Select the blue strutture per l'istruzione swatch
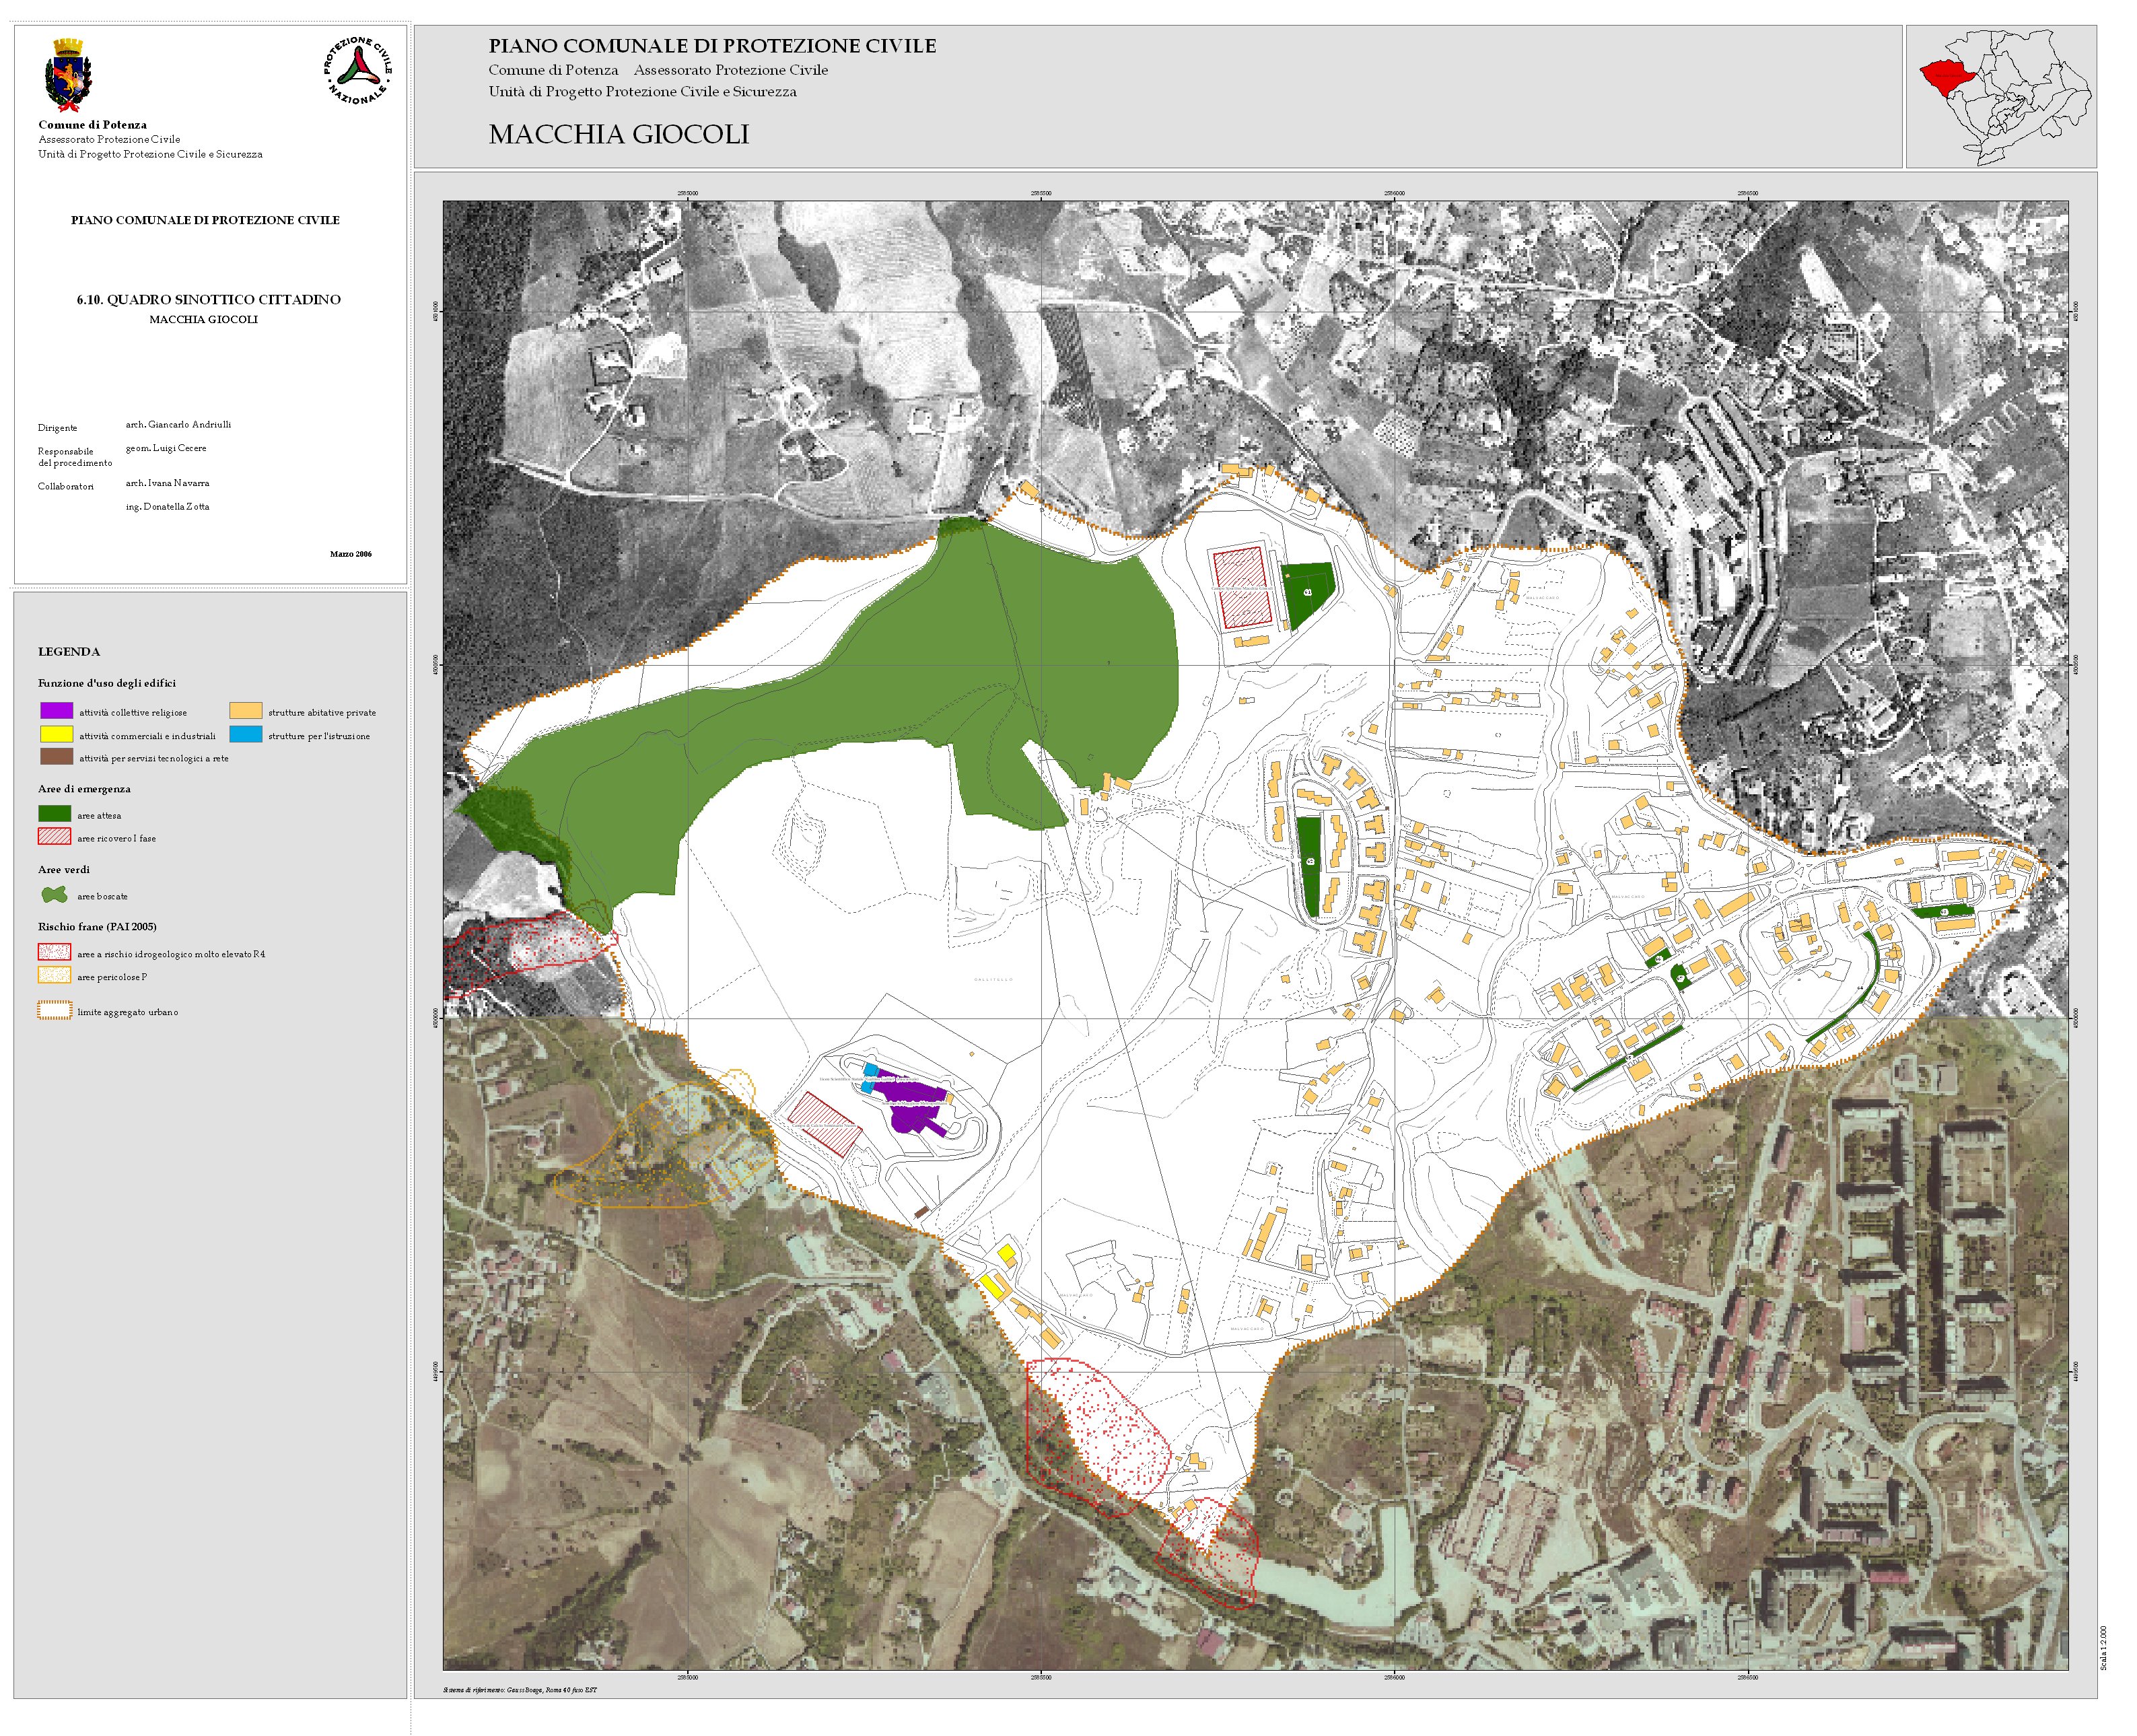 point(246,734)
